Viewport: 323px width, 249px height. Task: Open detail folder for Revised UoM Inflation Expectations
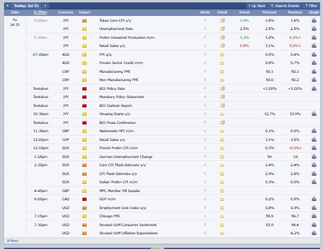[x=222, y=233]
